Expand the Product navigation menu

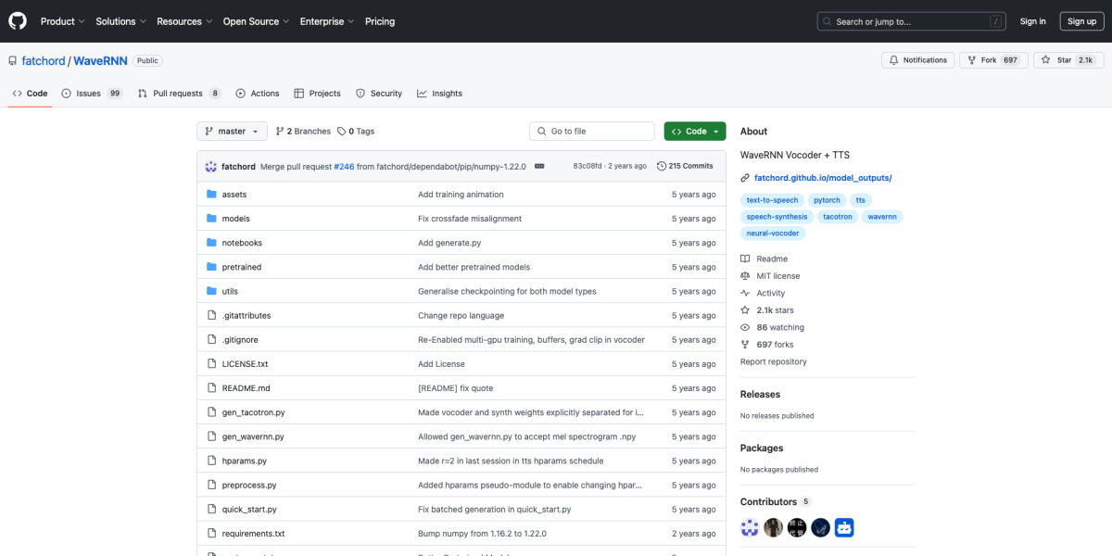62,21
